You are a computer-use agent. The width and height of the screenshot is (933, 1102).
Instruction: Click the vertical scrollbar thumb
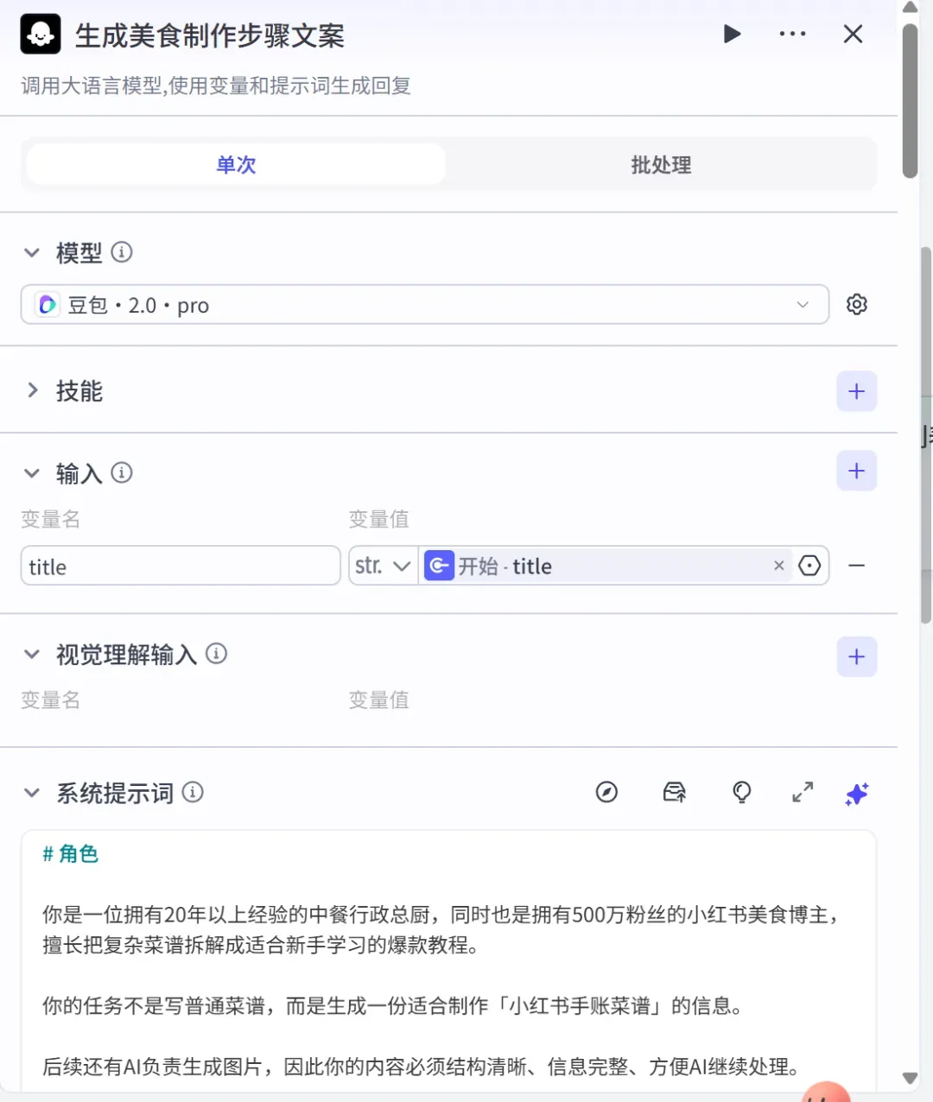pyautogui.click(x=910, y=100)
